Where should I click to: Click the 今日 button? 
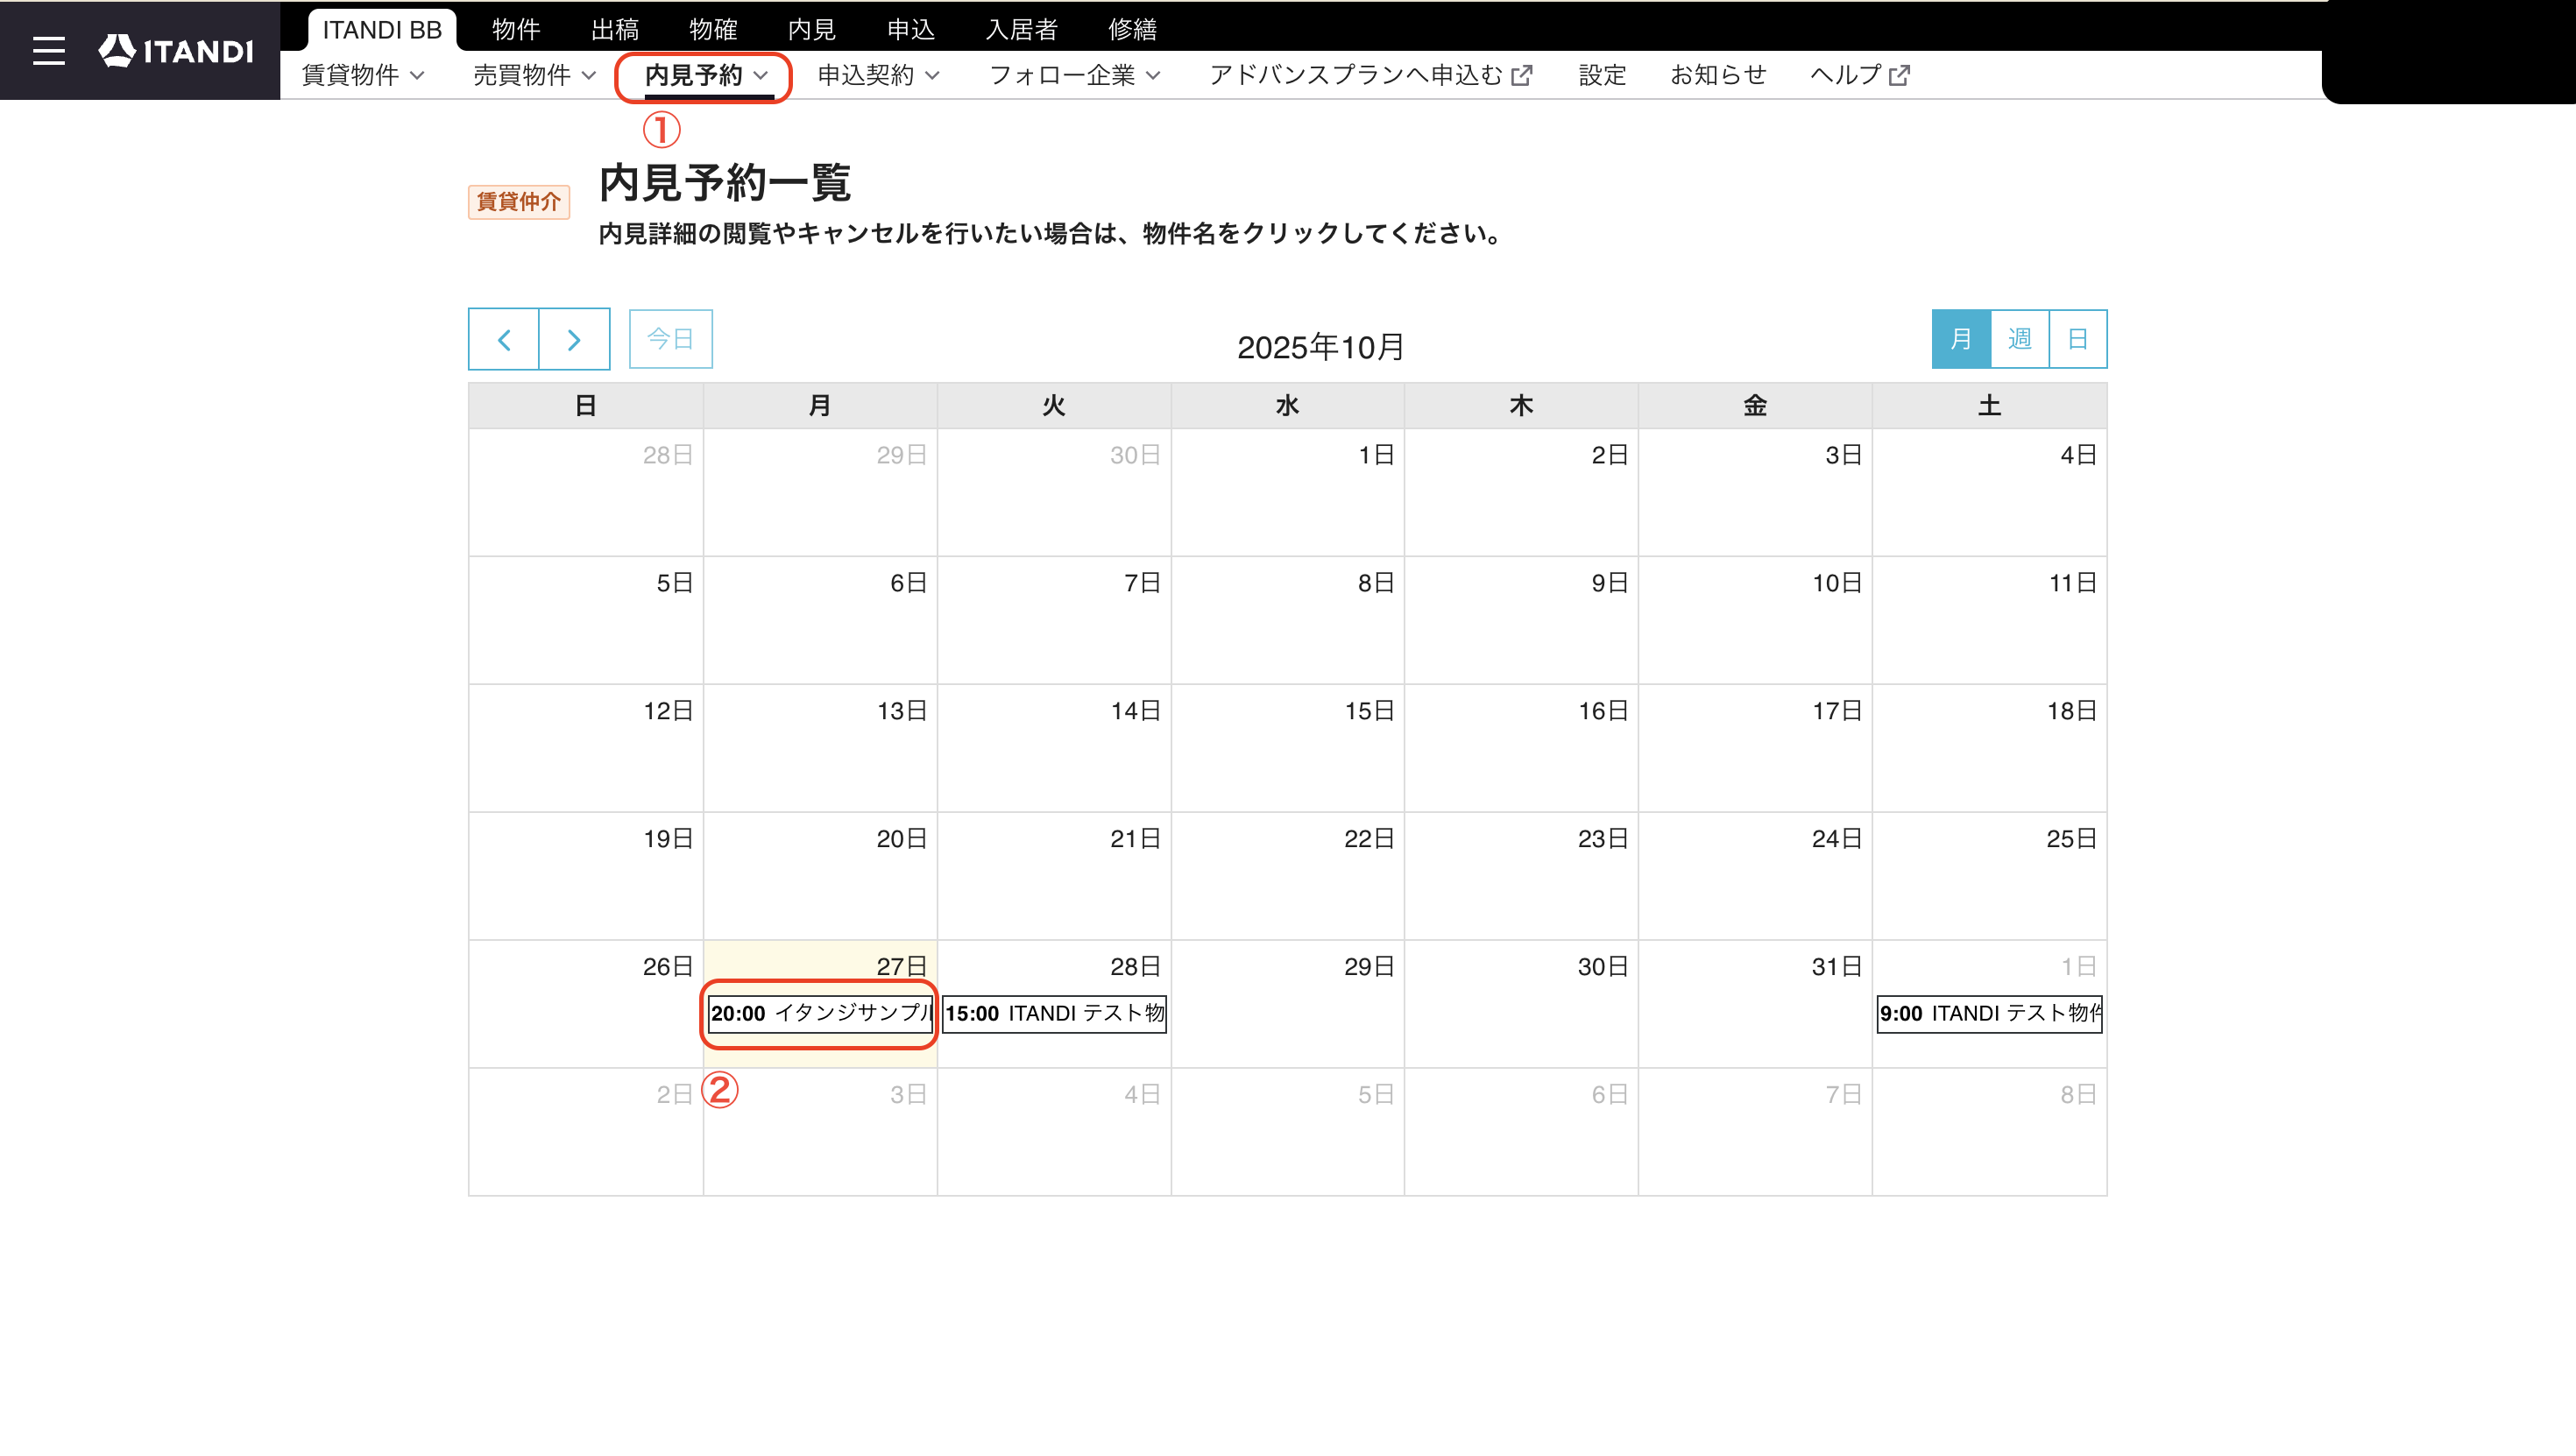[x=671, y=339]
